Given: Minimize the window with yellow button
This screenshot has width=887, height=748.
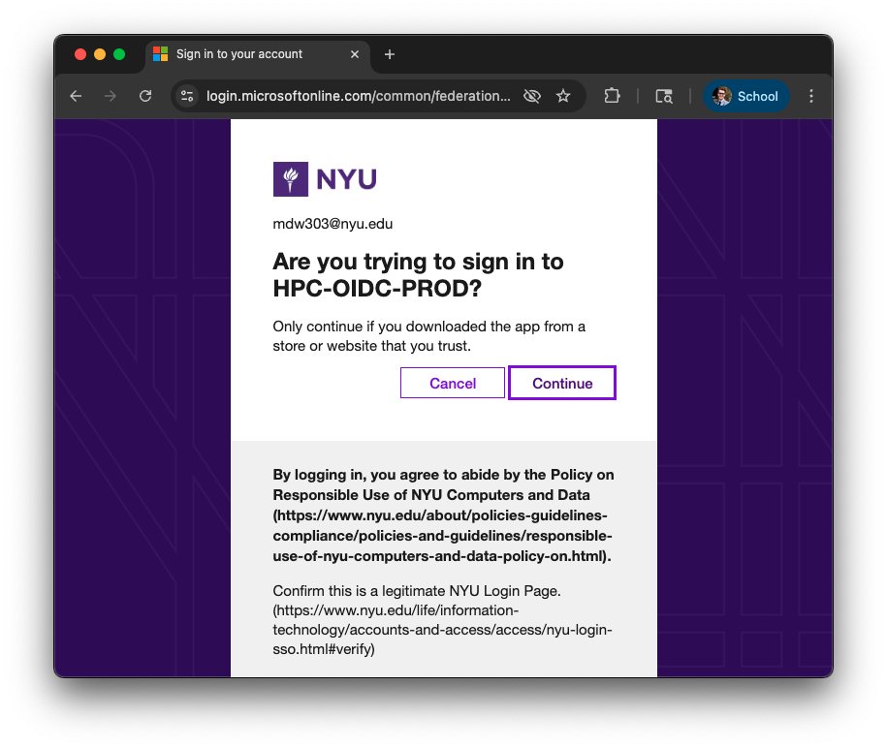Looking at the screenshot, I should (x=100, y=54).
